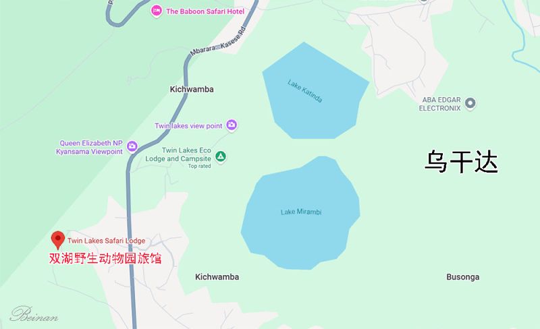Viewport: 540px width, 329px height.
Task: Click the 乌干达 country label
Action: [461, 161]
